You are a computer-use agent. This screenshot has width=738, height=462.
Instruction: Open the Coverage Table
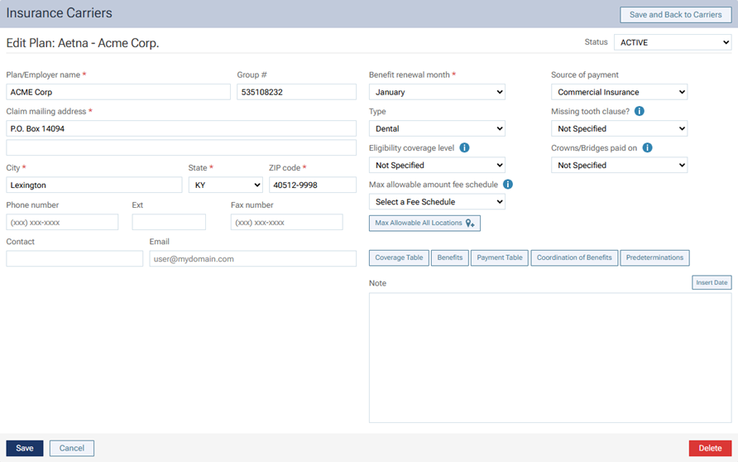point(399,257)
